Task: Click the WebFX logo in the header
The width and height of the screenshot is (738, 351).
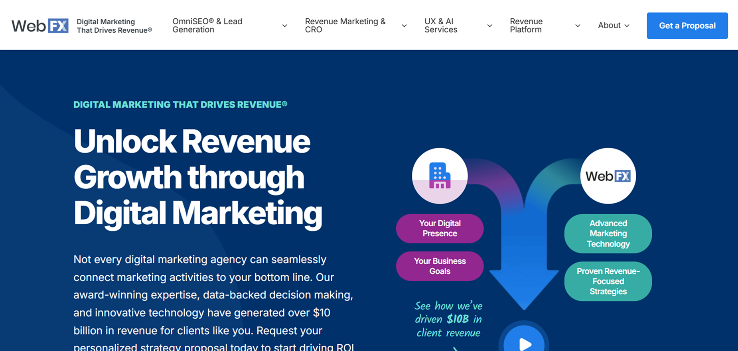Action: [40, 26]
